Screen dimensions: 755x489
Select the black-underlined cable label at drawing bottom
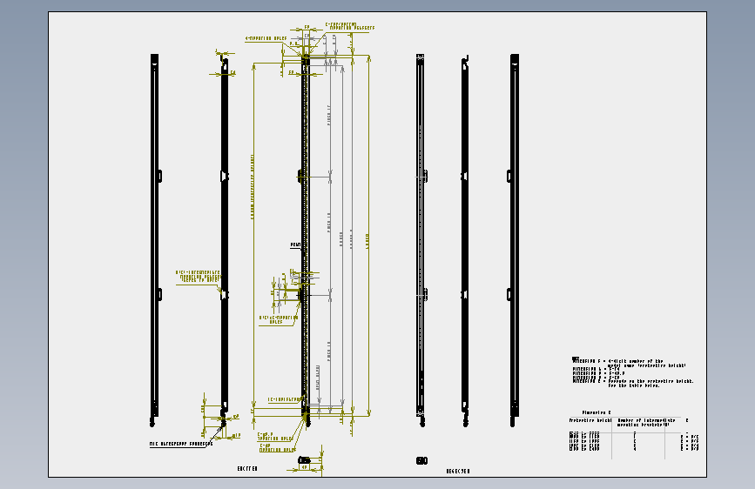[181, 444]
